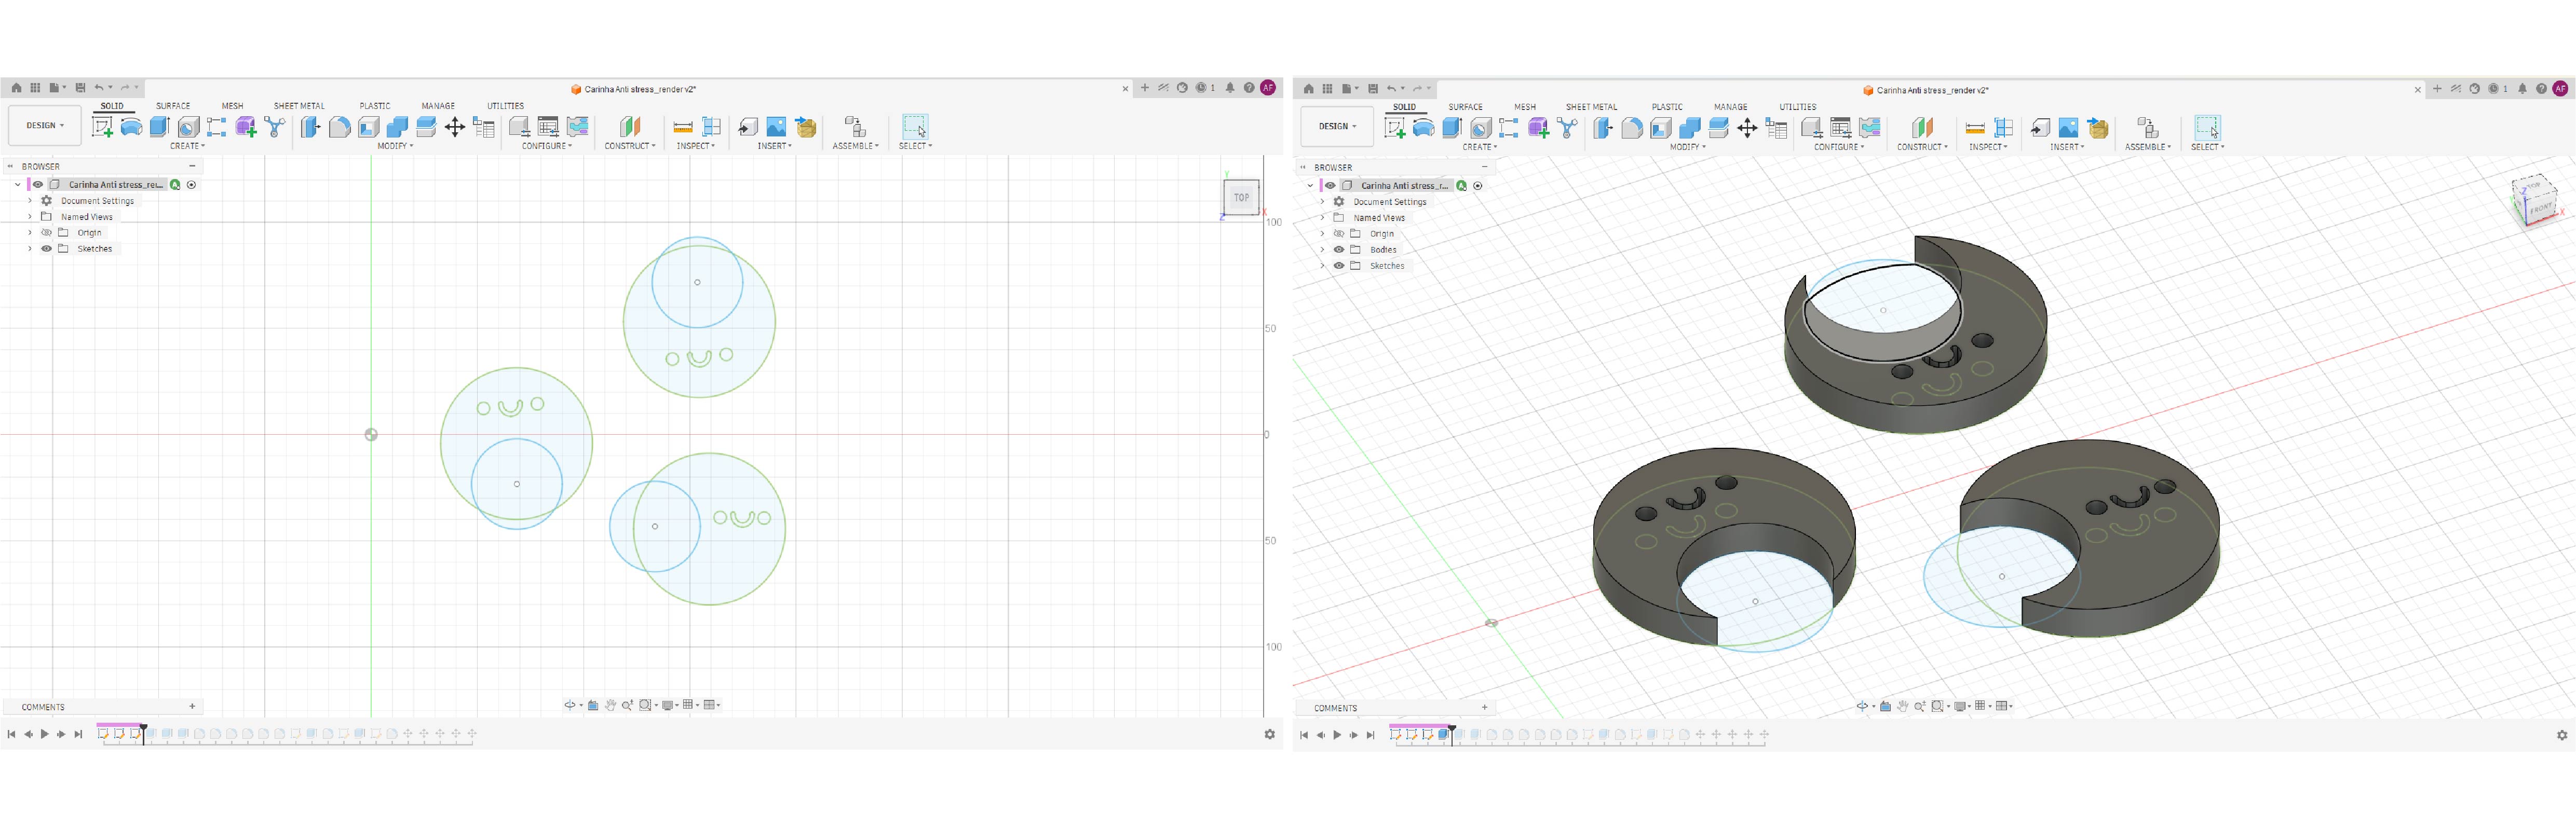
Task: Click Press Pull icon in left window
Action: click(311, 127)
